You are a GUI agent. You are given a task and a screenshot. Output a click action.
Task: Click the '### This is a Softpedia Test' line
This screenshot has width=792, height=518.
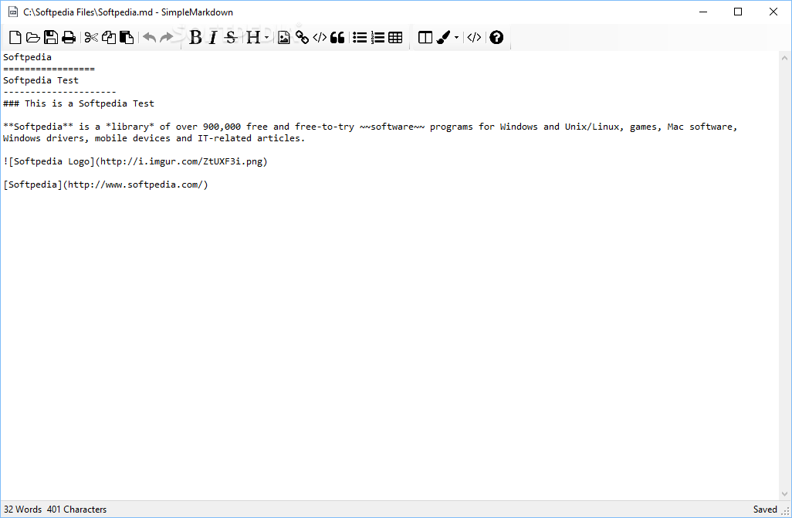pyautogui.click(x=79, y=103)
